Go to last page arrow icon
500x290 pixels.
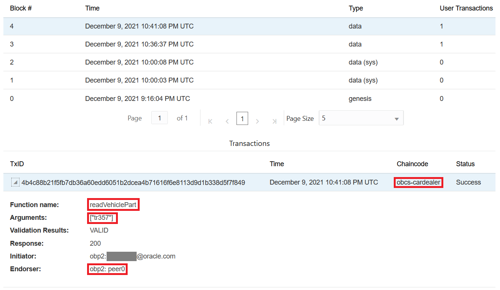coord(274,121)
